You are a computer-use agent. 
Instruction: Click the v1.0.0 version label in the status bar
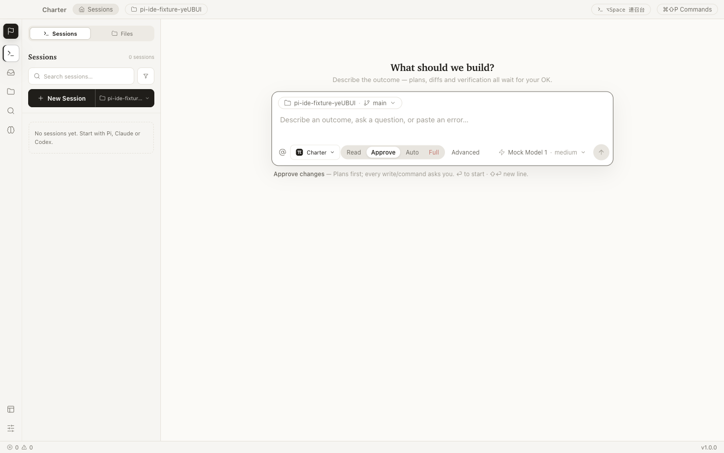709,447
